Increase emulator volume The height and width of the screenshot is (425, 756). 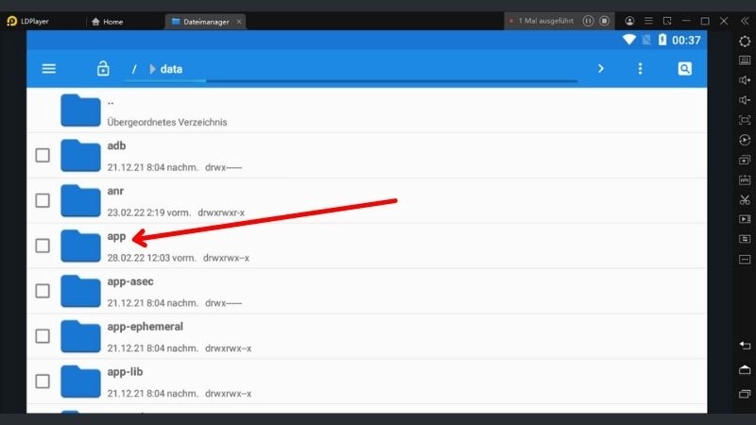click(x=745, y=80)
